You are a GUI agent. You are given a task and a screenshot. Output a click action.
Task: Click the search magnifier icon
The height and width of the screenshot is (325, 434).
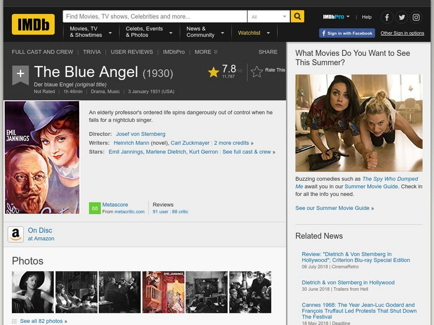[297, 17]
